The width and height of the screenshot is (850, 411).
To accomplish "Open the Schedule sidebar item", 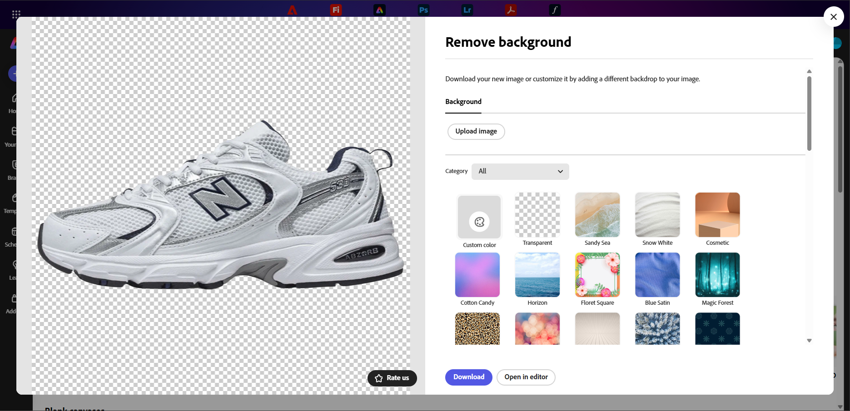I will pos(11,237).
